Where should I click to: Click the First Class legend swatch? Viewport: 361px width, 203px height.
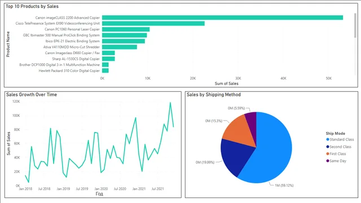click(328, 154)
